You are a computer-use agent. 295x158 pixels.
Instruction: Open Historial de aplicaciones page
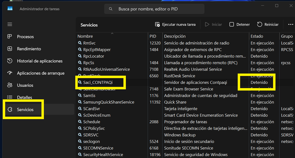click(x=40, y=61)
